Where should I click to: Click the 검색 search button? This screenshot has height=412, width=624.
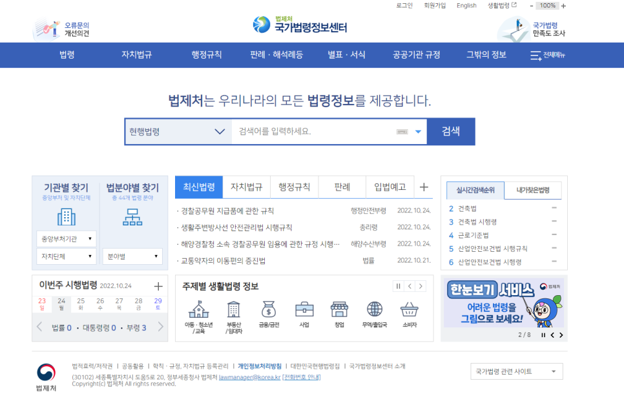[x=451, y=132]
